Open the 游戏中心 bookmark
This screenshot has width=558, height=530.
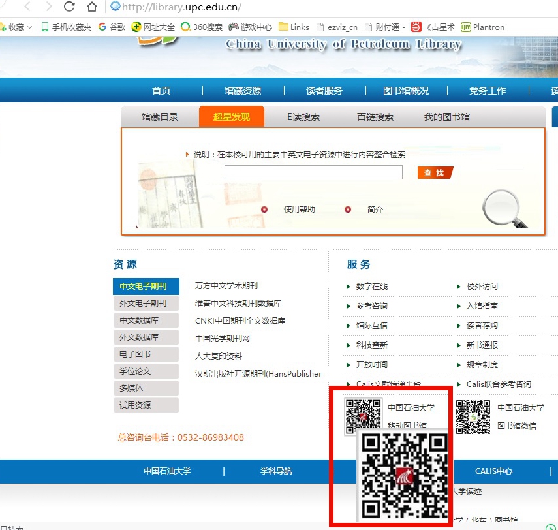pyautogui.click(x=250, y=27)
